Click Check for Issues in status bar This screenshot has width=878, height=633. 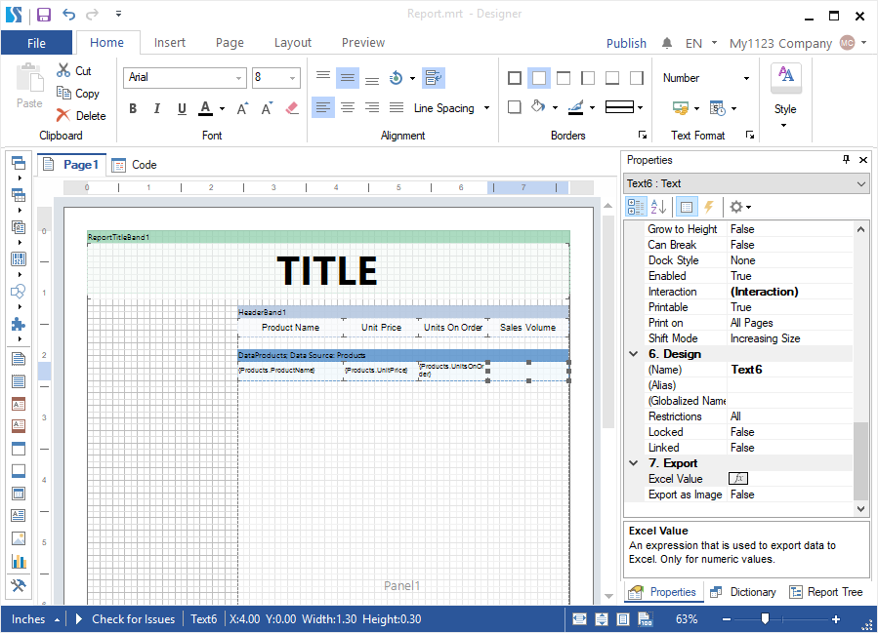click(133, 619)
